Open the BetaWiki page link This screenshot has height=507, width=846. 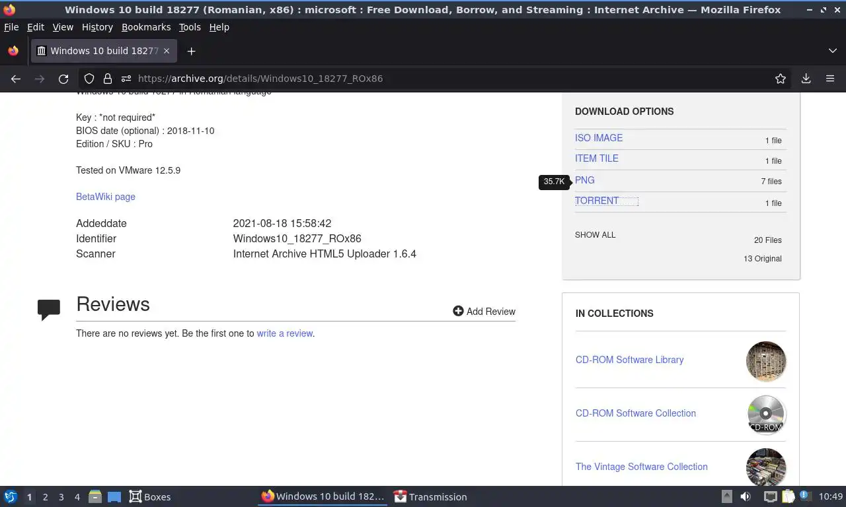click(106, 197)
